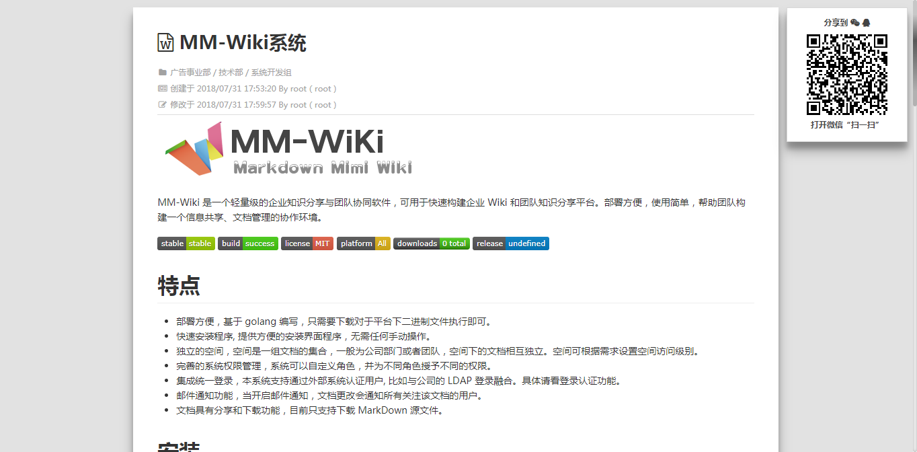Viewport: 917px width, 452px height.
Task: Click the breadcrumb text 广告事业部 / 技术部 / 系统开发组
Action: click(x=231, y=72)
